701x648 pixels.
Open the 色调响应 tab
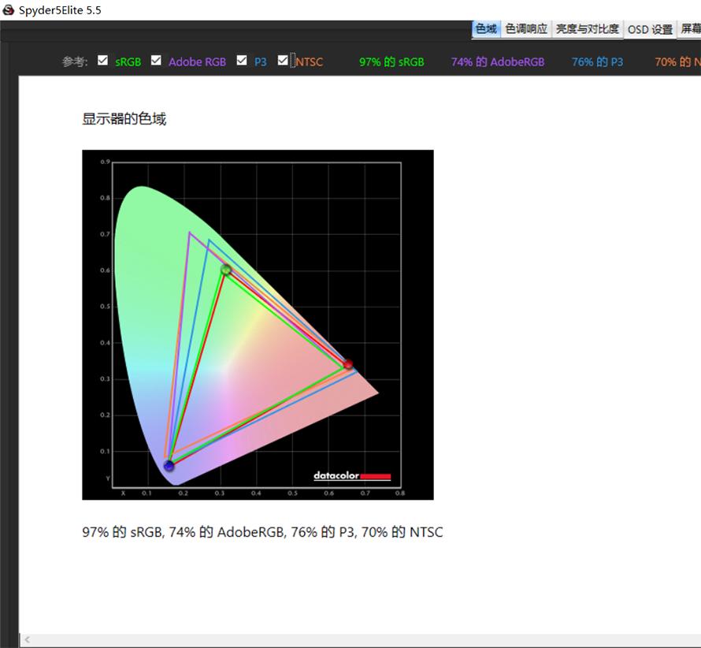pyautogui.click(x=526, y=29)
